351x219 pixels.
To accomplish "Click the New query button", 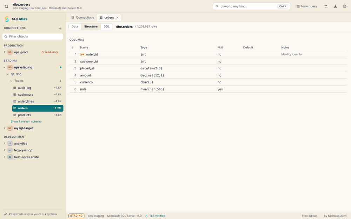I will 307,6.
